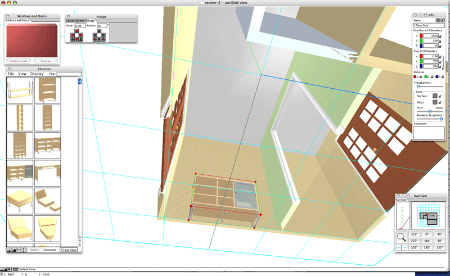The image size is (450, 276).
Task: Click the magnifier zoom icon in NaviCam
Action: 400,237
